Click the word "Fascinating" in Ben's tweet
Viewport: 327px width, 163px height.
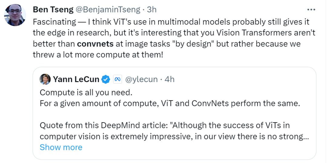coord(54,22)
